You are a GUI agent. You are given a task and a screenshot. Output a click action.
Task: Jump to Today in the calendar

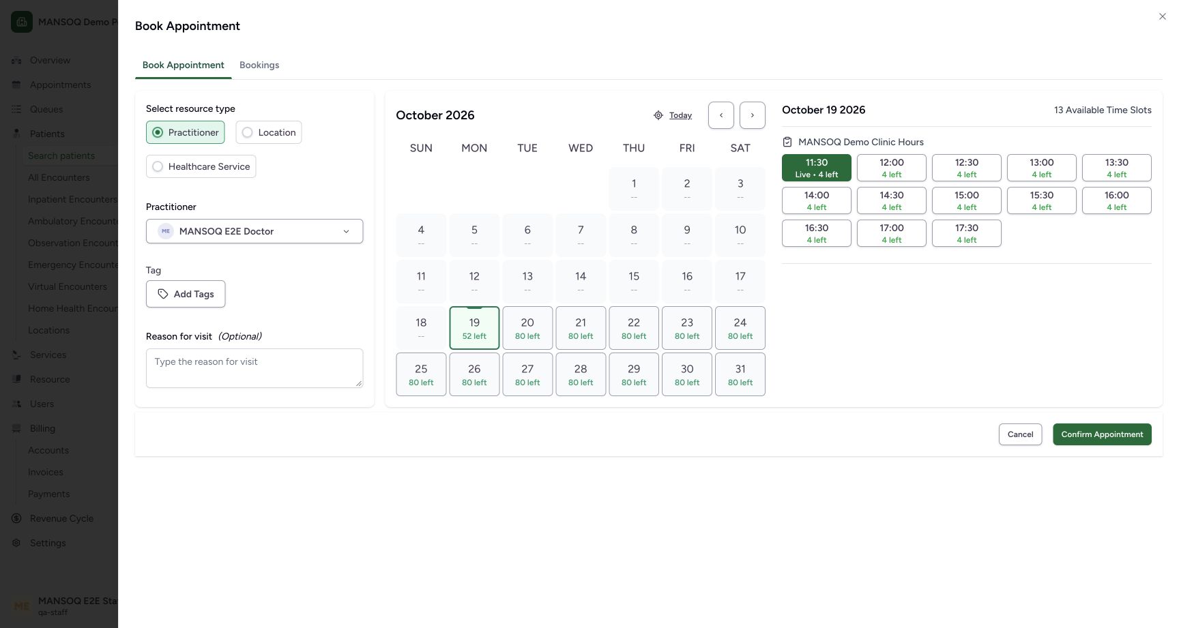680,115
